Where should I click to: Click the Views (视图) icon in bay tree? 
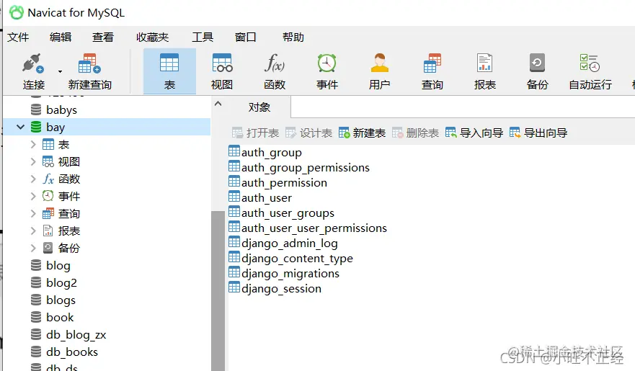point(48,162)
